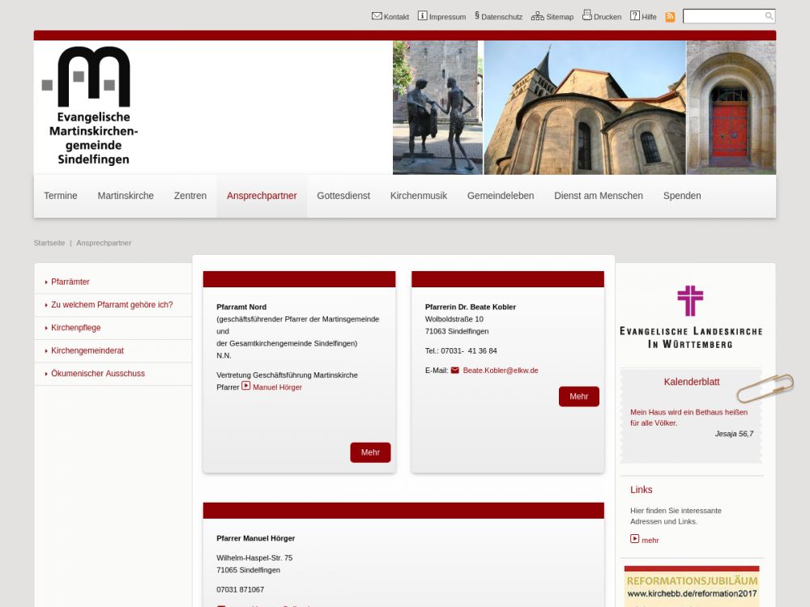The image size is (810, 607).
Task: Click inside the search text field
Action: [723, 16]
